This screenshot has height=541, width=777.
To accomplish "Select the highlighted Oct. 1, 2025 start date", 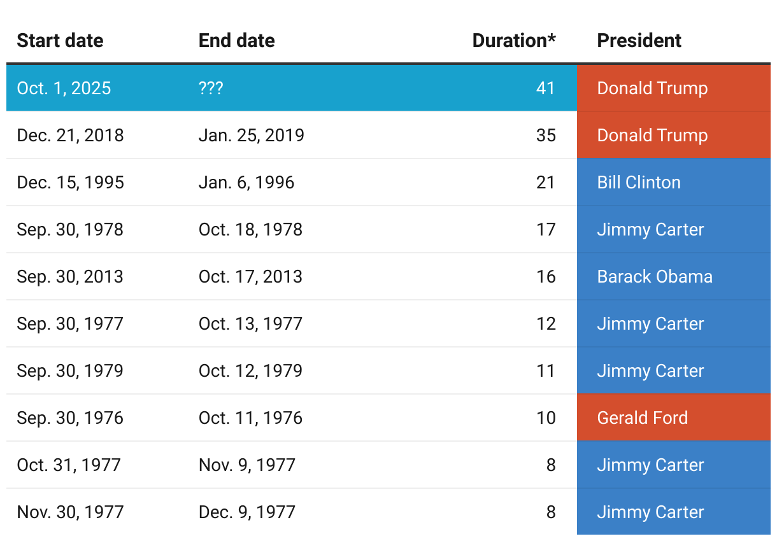I will click(x=64, y=88).
